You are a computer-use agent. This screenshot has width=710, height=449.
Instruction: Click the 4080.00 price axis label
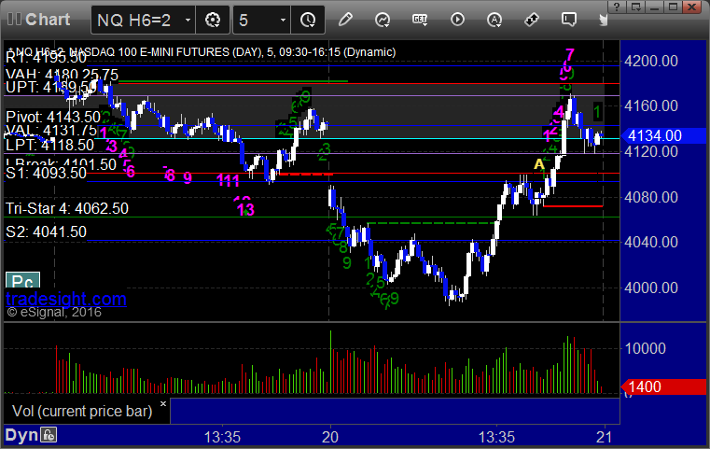coord(650,197)
